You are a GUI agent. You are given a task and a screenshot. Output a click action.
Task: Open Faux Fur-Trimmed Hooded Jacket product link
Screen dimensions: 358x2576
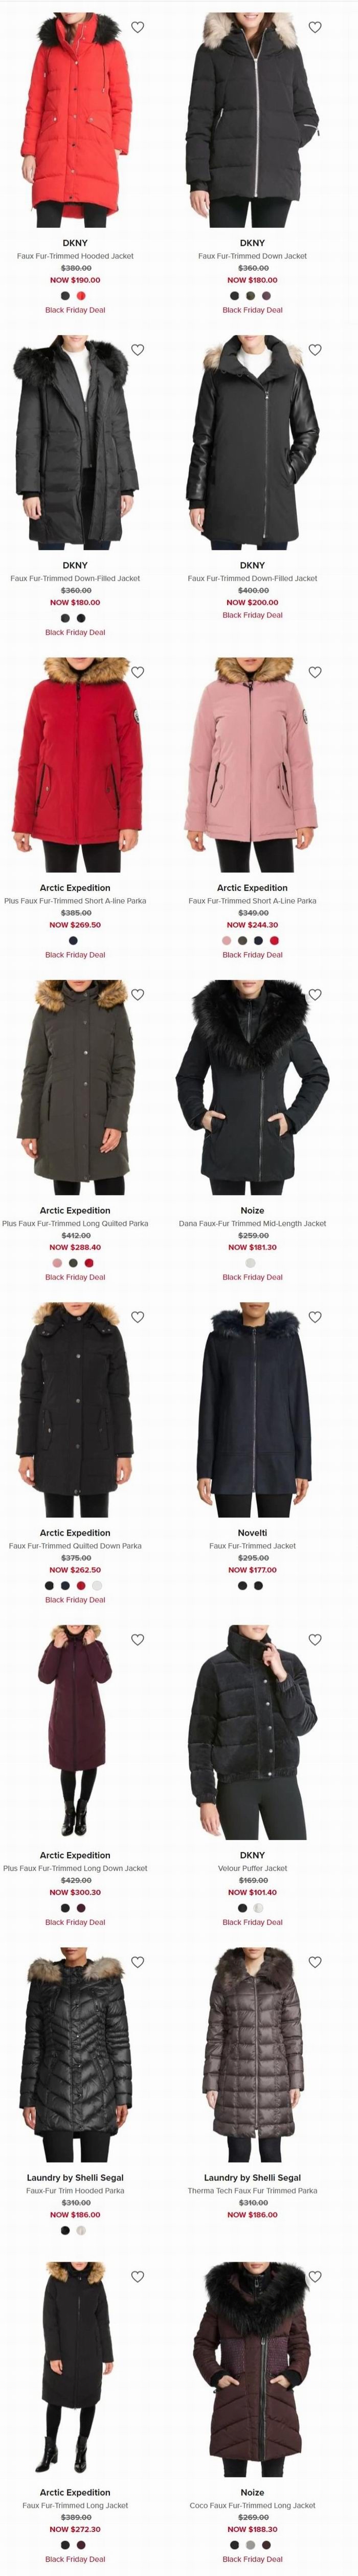[x=75, y=256]
